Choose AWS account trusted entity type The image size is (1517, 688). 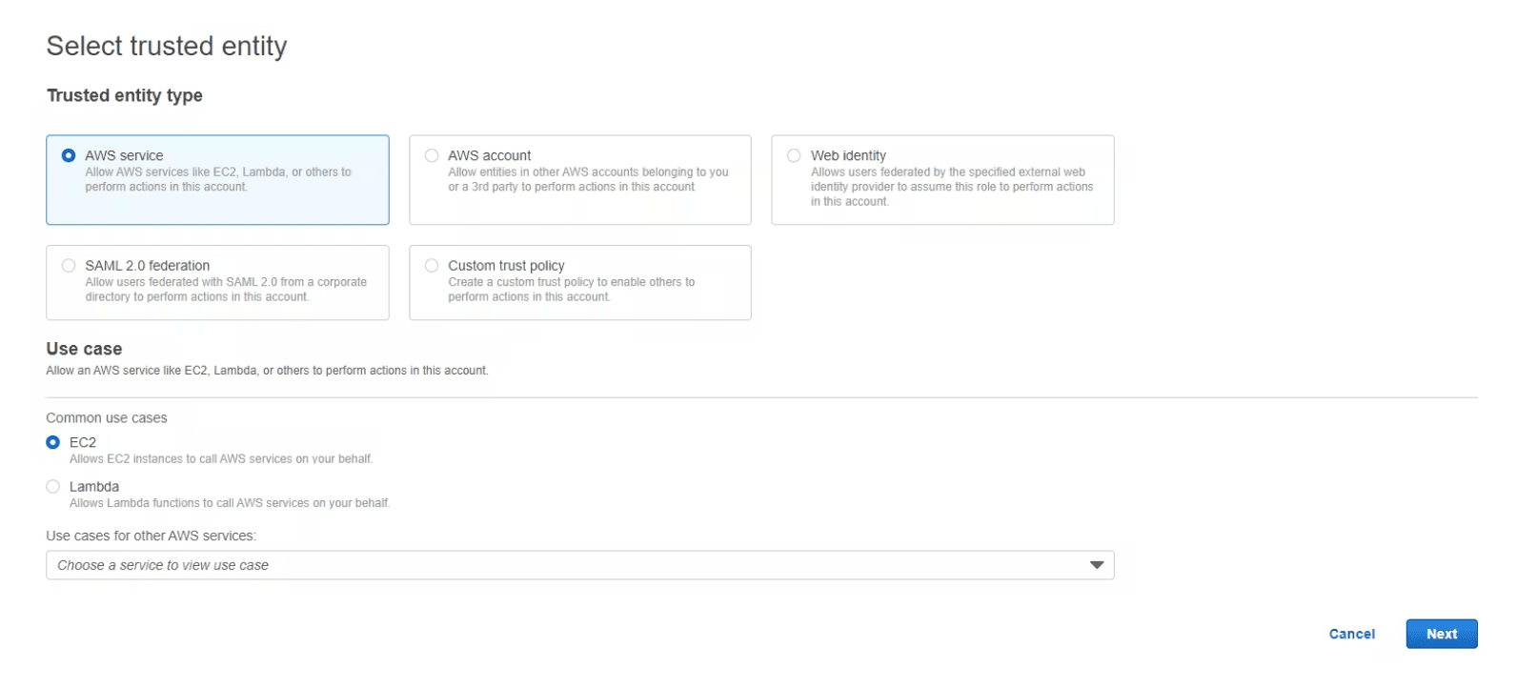tap(432, 155)
